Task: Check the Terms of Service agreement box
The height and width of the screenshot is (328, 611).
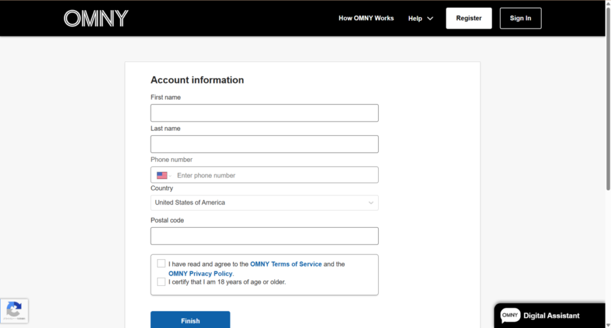Action: point(161,264)
